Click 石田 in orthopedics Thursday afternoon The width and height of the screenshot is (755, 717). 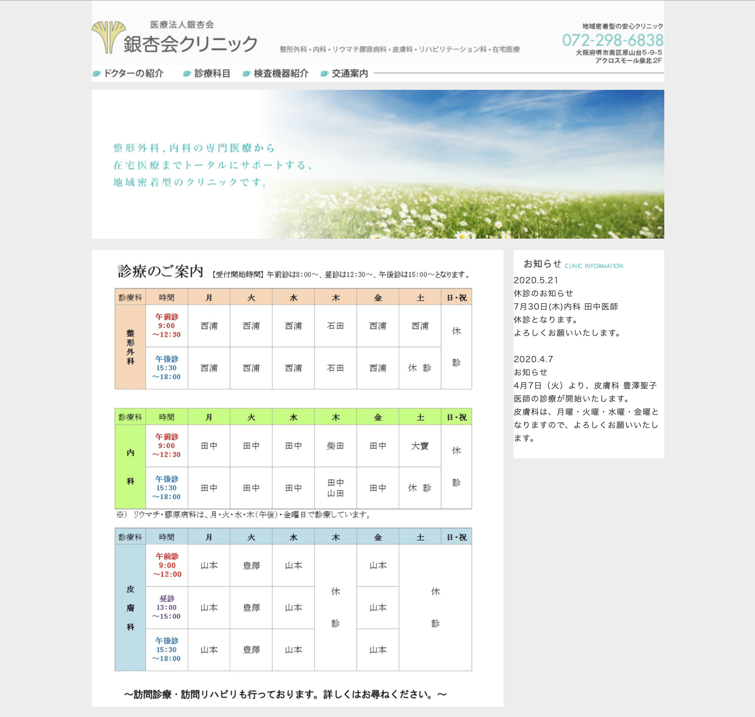click(335, 368)
